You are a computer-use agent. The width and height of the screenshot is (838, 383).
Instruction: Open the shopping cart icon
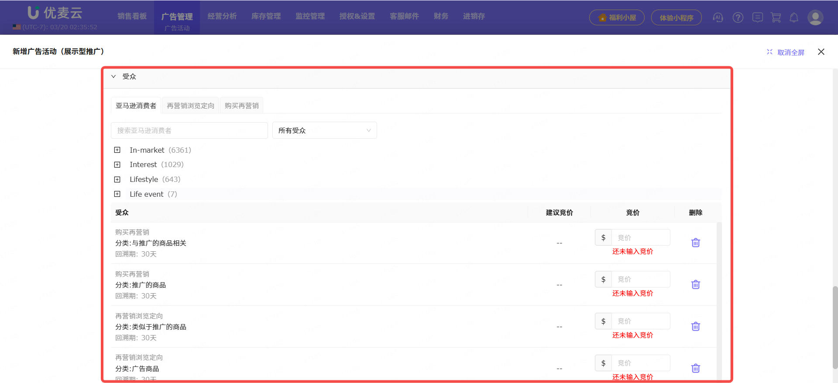[776, 17]
